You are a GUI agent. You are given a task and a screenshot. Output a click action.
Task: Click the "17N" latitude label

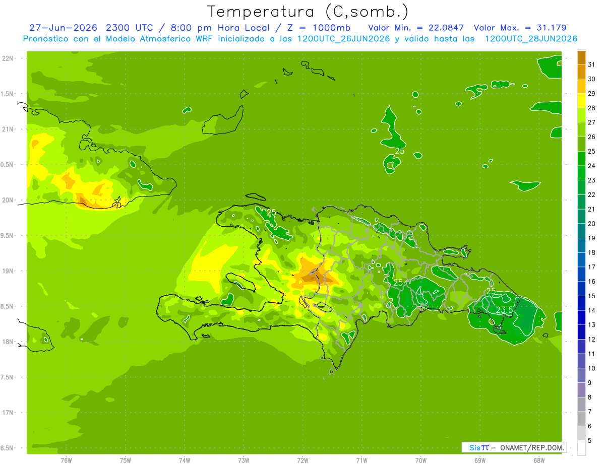(8, 413)
